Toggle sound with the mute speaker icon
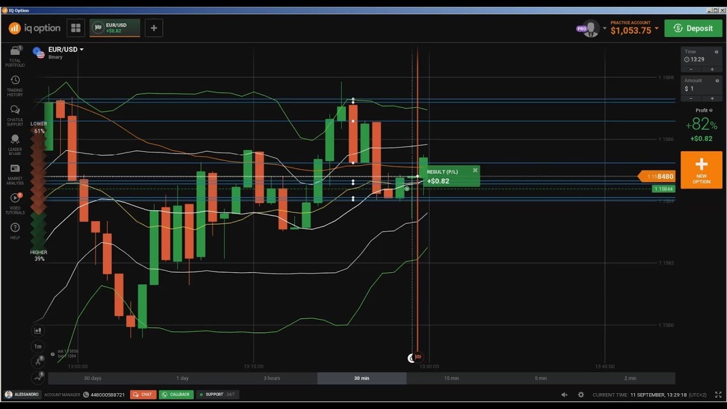This screenshot has width=727, height=409. (x=565, y=394)
